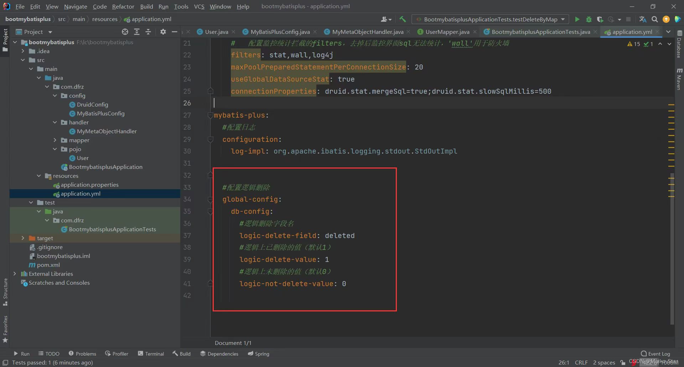Toggle tool window bars icon bottom-left

5,362
